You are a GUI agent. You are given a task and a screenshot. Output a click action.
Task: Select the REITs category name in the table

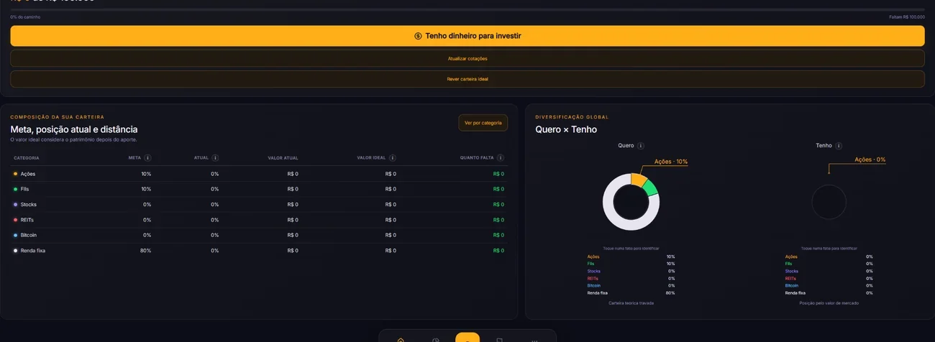click(27, 220)
